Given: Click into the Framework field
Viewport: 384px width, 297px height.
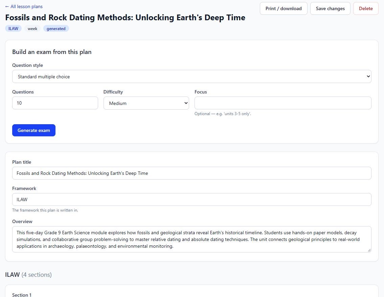Looking at the screenshot, I should pyautogui.click(x=192, y=199).
